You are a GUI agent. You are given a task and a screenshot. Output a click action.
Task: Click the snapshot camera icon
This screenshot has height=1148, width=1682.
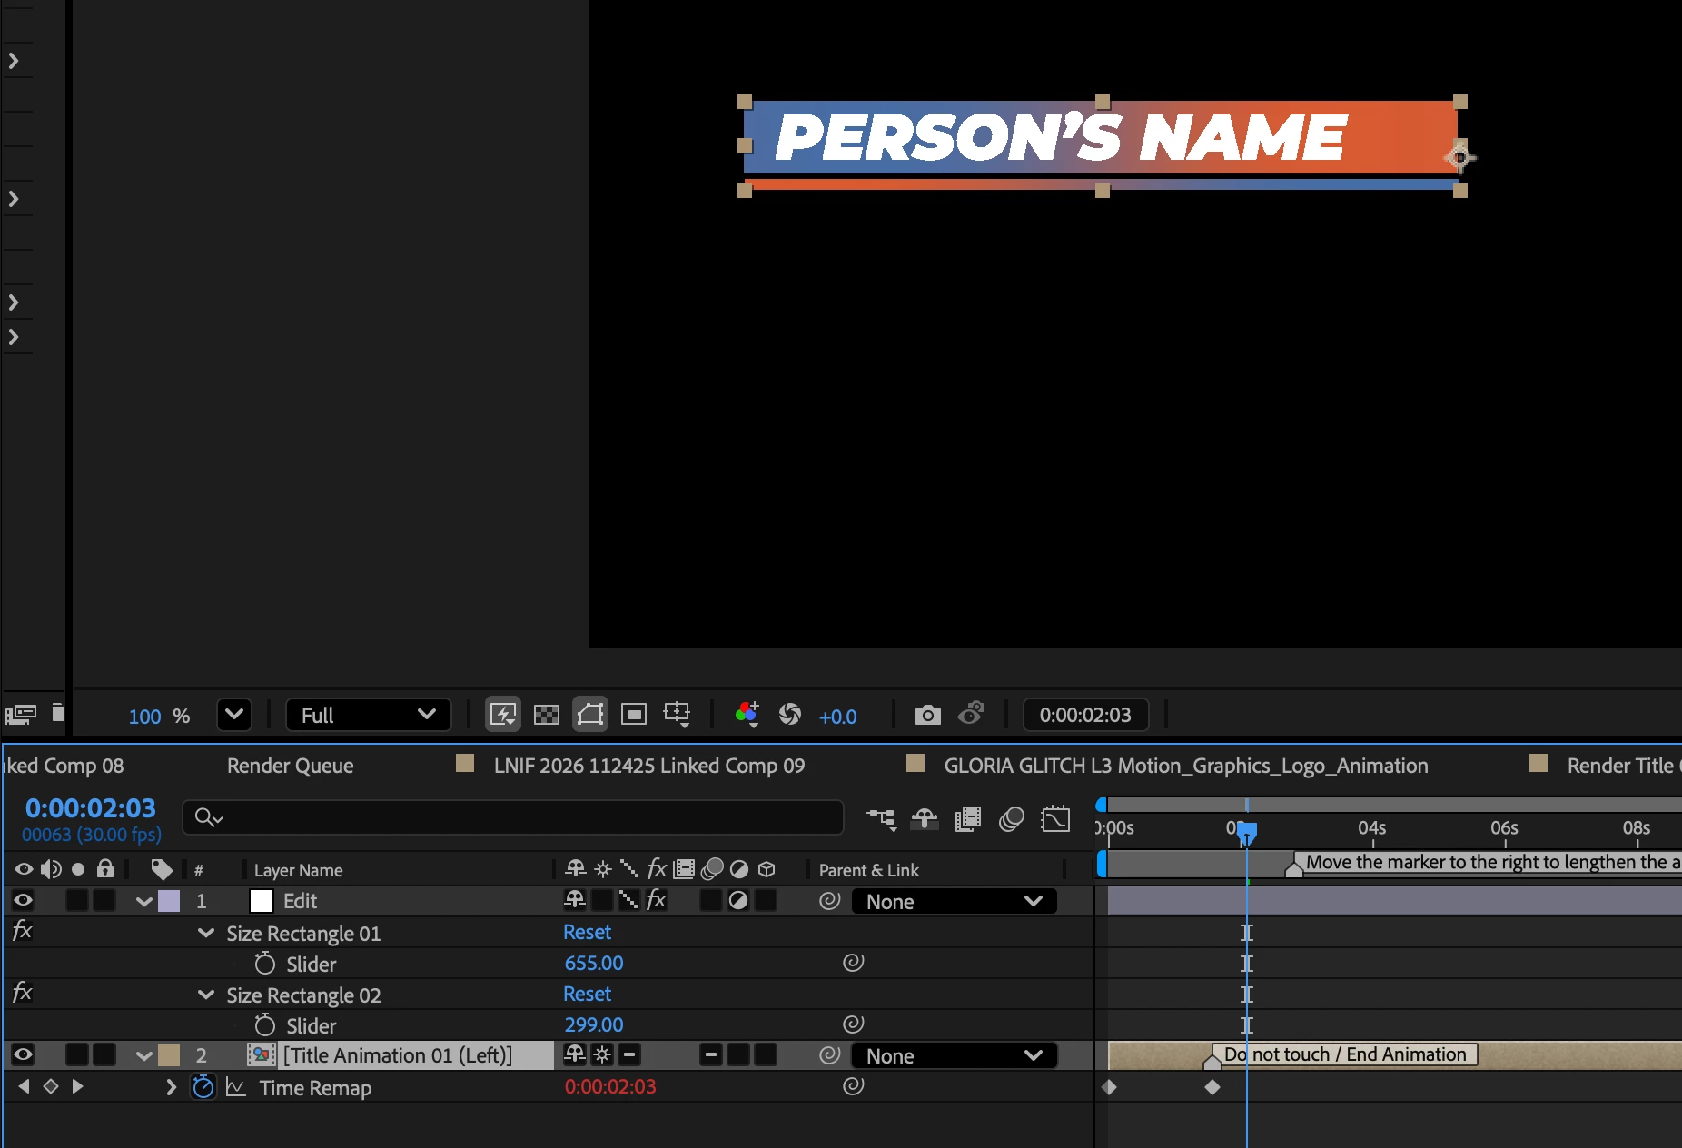coord(927,715)
